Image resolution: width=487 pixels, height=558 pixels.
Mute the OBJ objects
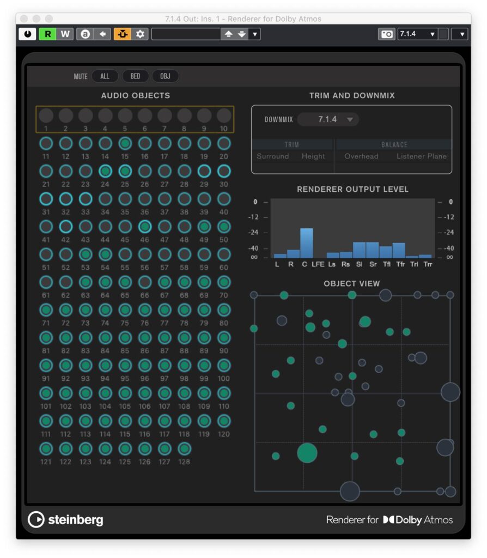tap(165, 76)
